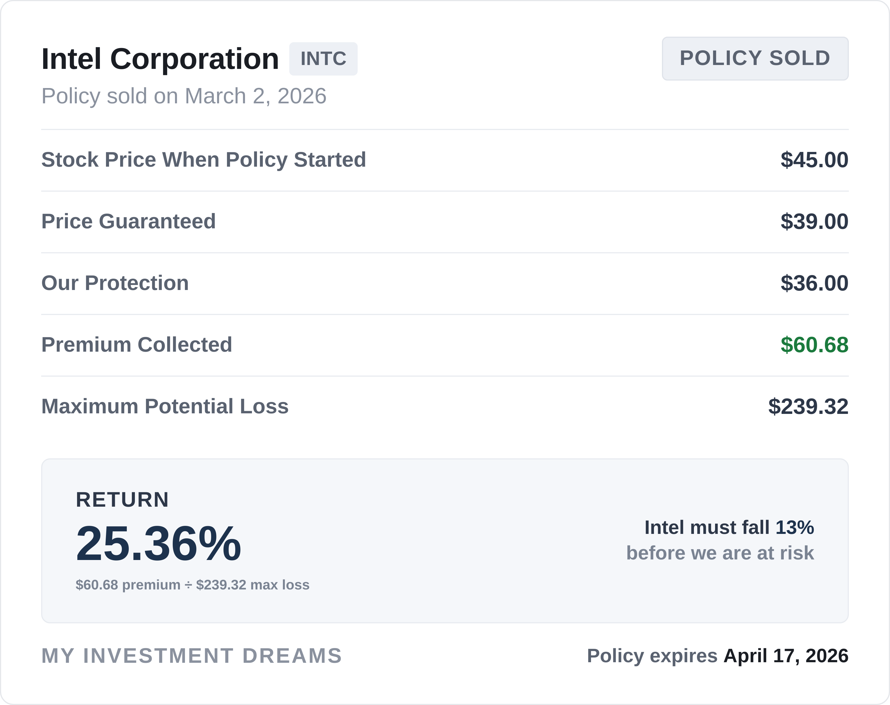890x705 pixels.
Task: Select the $45.00 stock price value
Action: 814,160
